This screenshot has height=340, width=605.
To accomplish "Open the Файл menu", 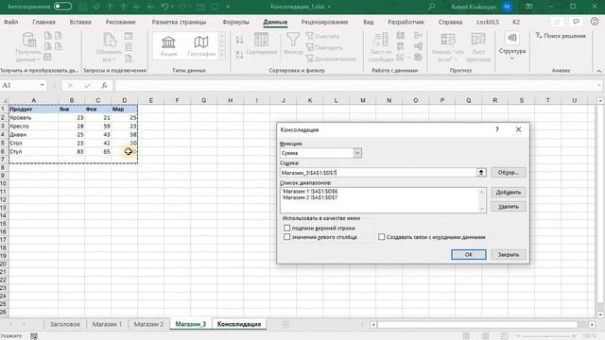I will point(10,22).
